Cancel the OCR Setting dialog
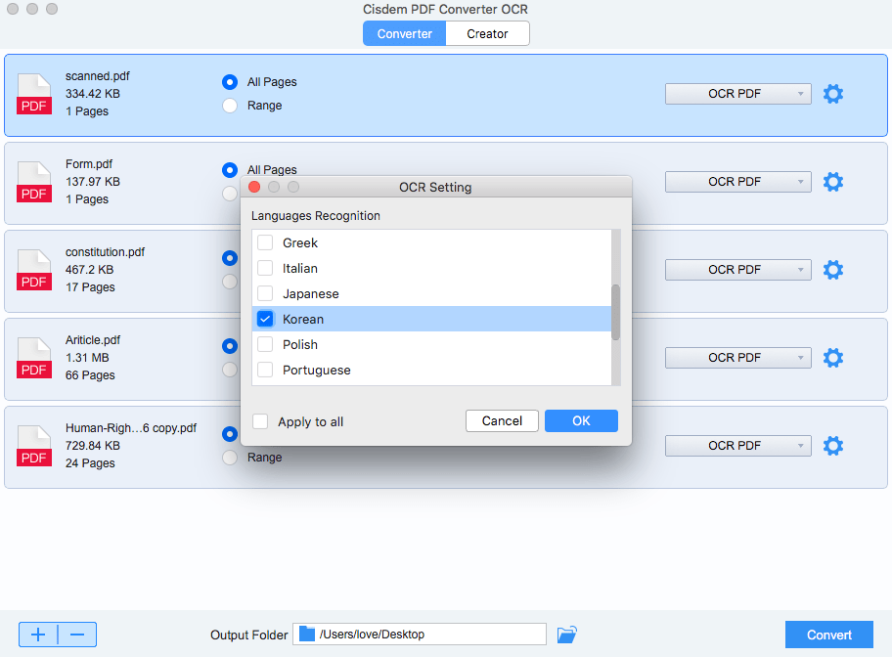 (502, 421)
